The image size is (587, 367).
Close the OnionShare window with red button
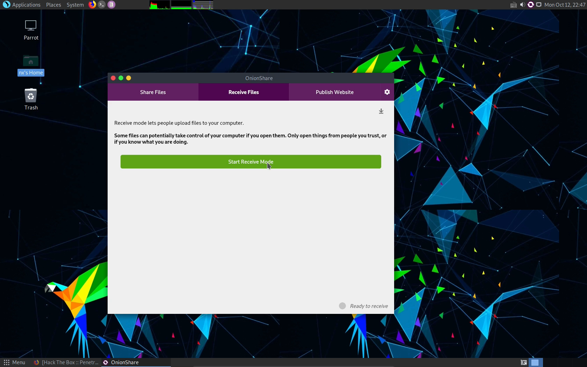(x=113, y=78)
